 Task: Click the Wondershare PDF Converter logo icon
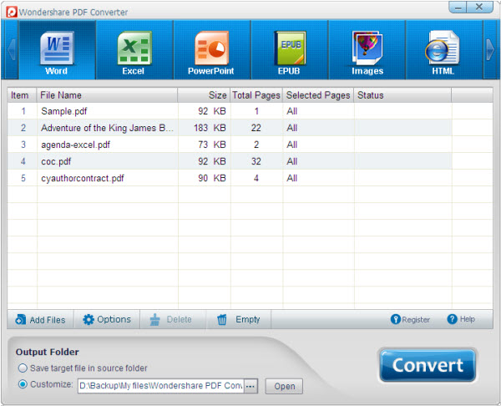12,13
